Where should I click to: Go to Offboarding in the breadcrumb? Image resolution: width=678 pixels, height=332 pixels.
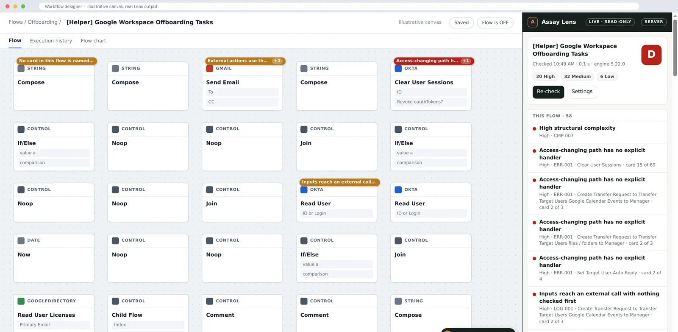(42, 22)
